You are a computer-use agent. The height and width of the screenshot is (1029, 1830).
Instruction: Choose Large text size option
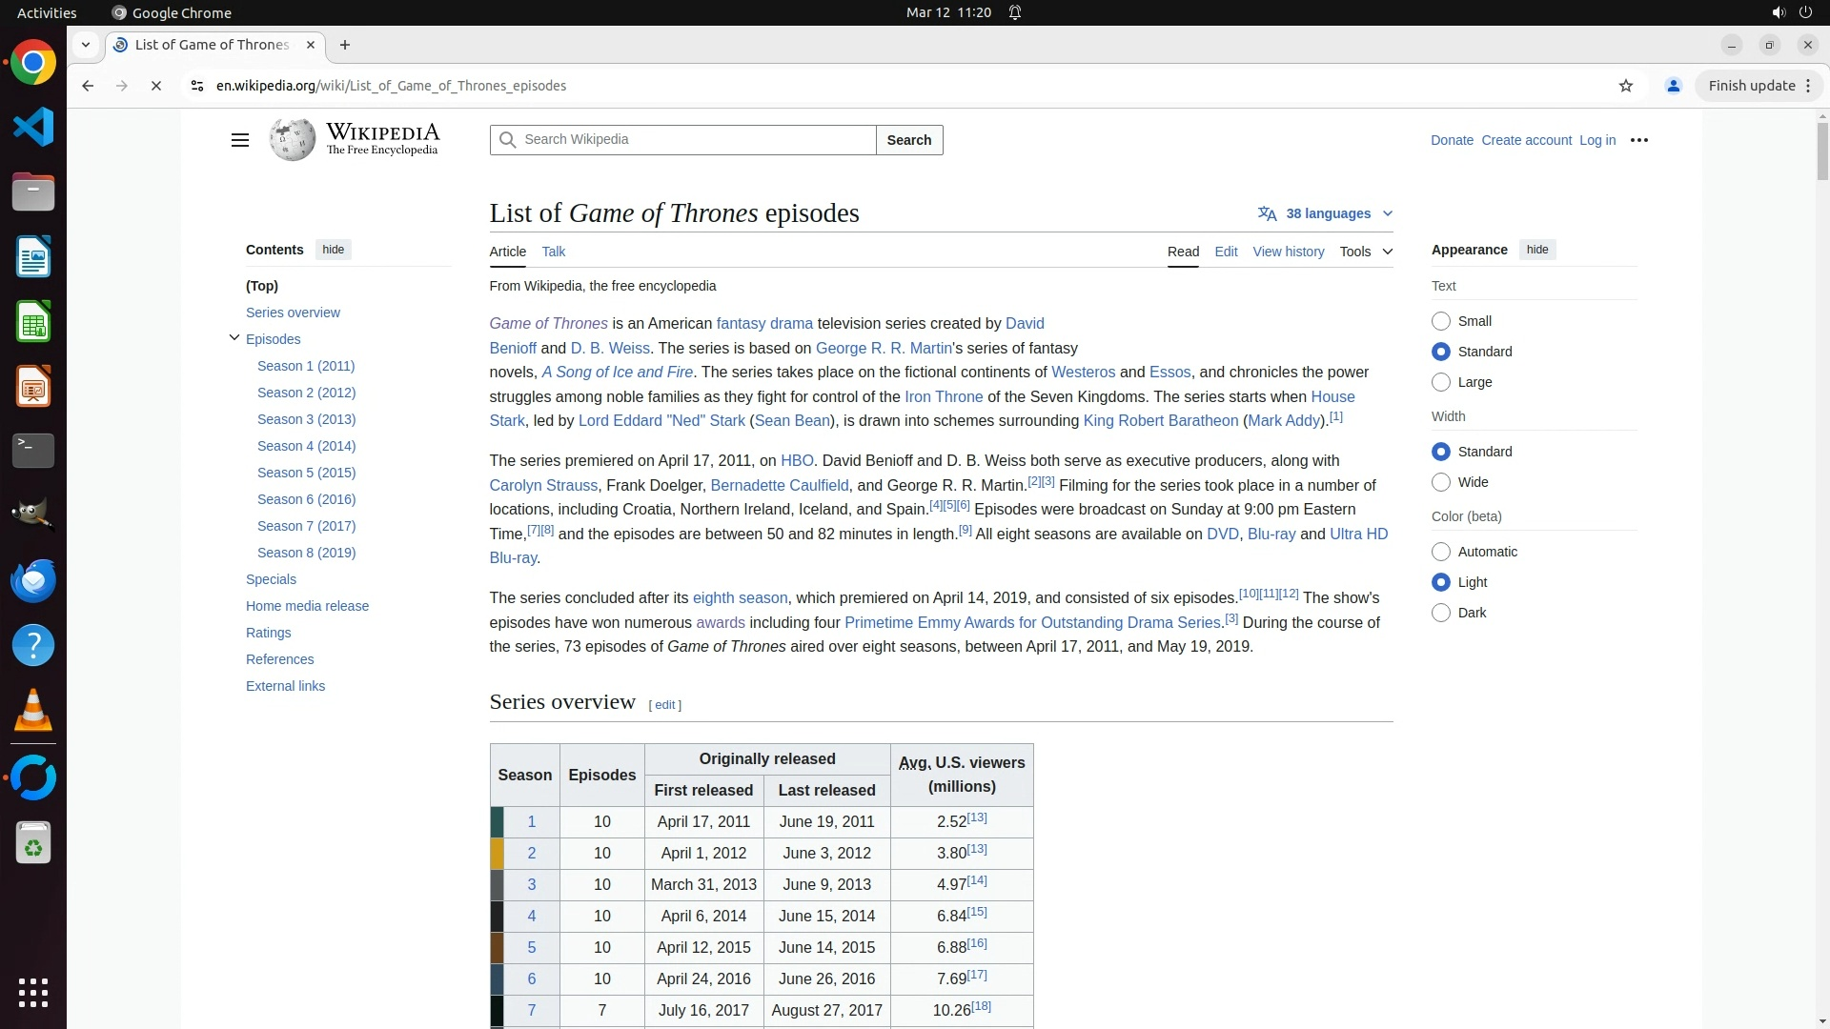[1441, 382]
